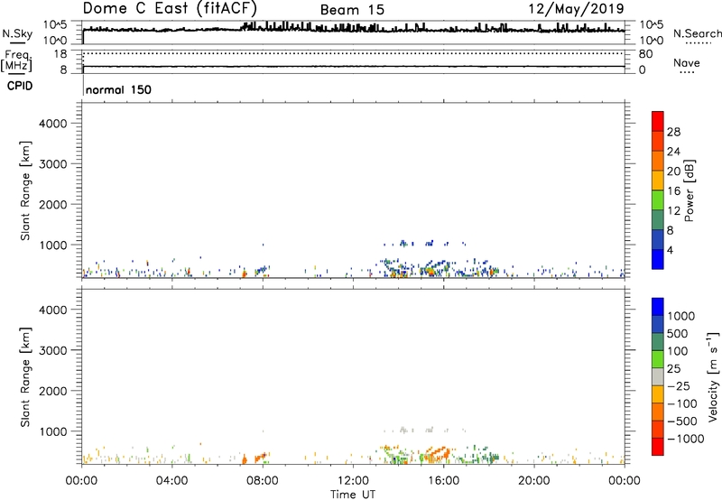Viewport: 722px width, 500px height.
Task: Click the orange echo cluster near 16:00 in velocity panel
Action: (437, 454)
